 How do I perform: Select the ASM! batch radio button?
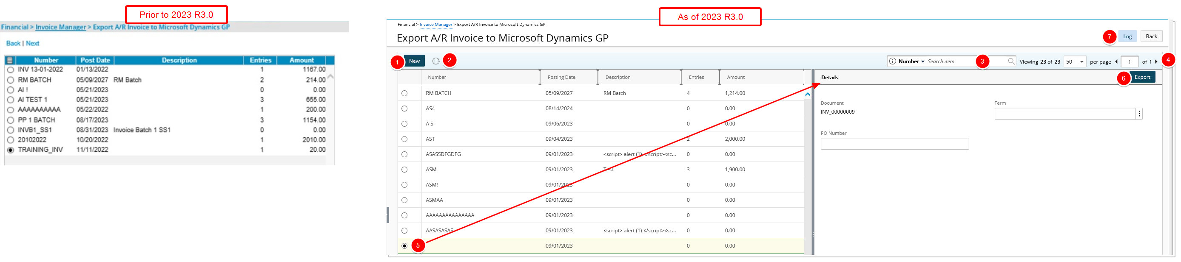(404, 185)
